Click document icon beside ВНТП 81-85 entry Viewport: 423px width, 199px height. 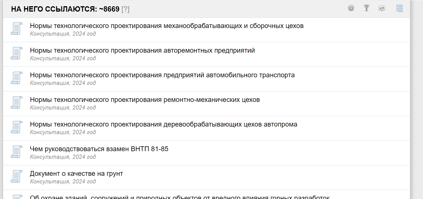(16, 152)
